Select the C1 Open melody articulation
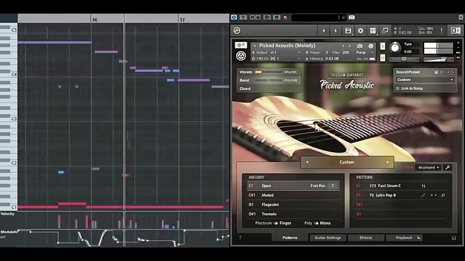This screenshot has width=465, height=261. click(293, 186)
